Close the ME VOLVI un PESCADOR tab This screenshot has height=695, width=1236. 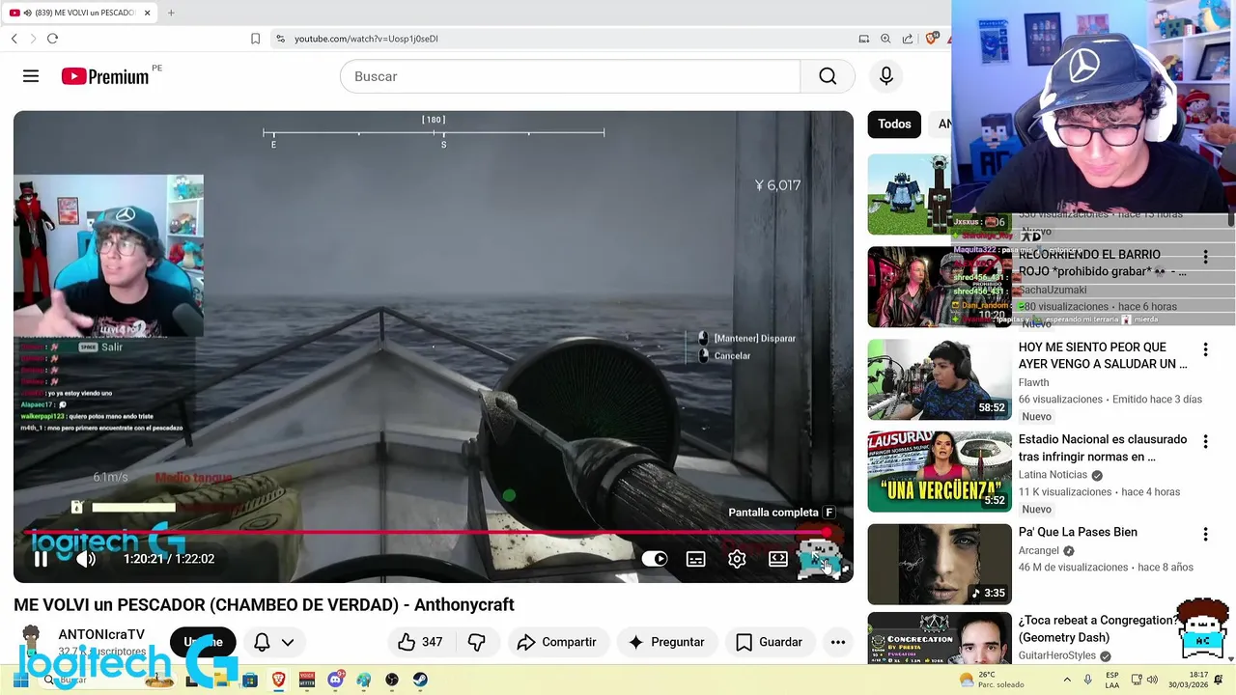pos(147,13)
